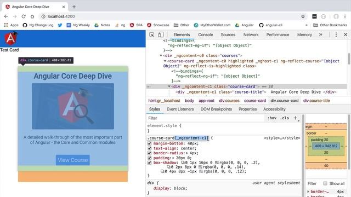The width and height of the screenshot is (351, 197).
Task: Add a new style rule with plus
Action: (x=296, y=118)
